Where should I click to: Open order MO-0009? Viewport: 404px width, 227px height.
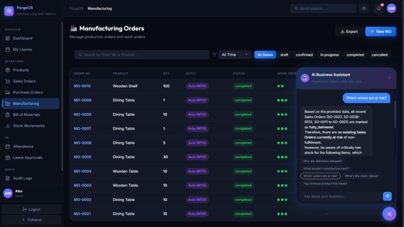click(82, 100)
